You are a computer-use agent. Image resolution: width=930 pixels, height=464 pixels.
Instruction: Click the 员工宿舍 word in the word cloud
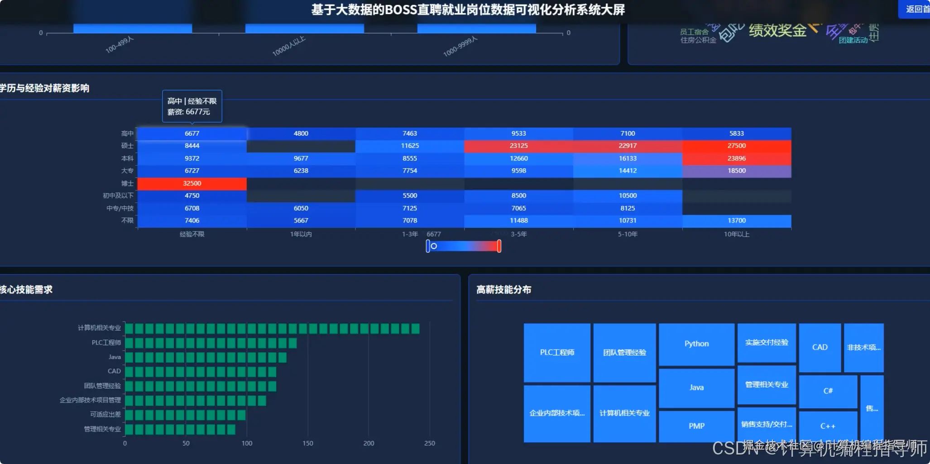coord(694,32)
